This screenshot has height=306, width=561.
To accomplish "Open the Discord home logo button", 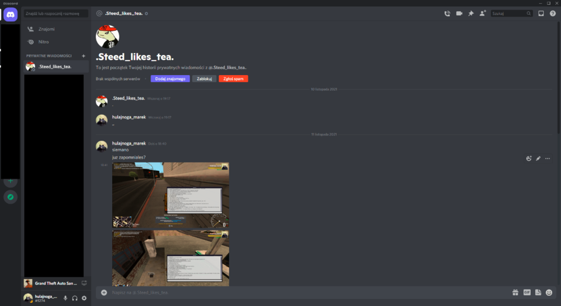I will click(10, 15).
